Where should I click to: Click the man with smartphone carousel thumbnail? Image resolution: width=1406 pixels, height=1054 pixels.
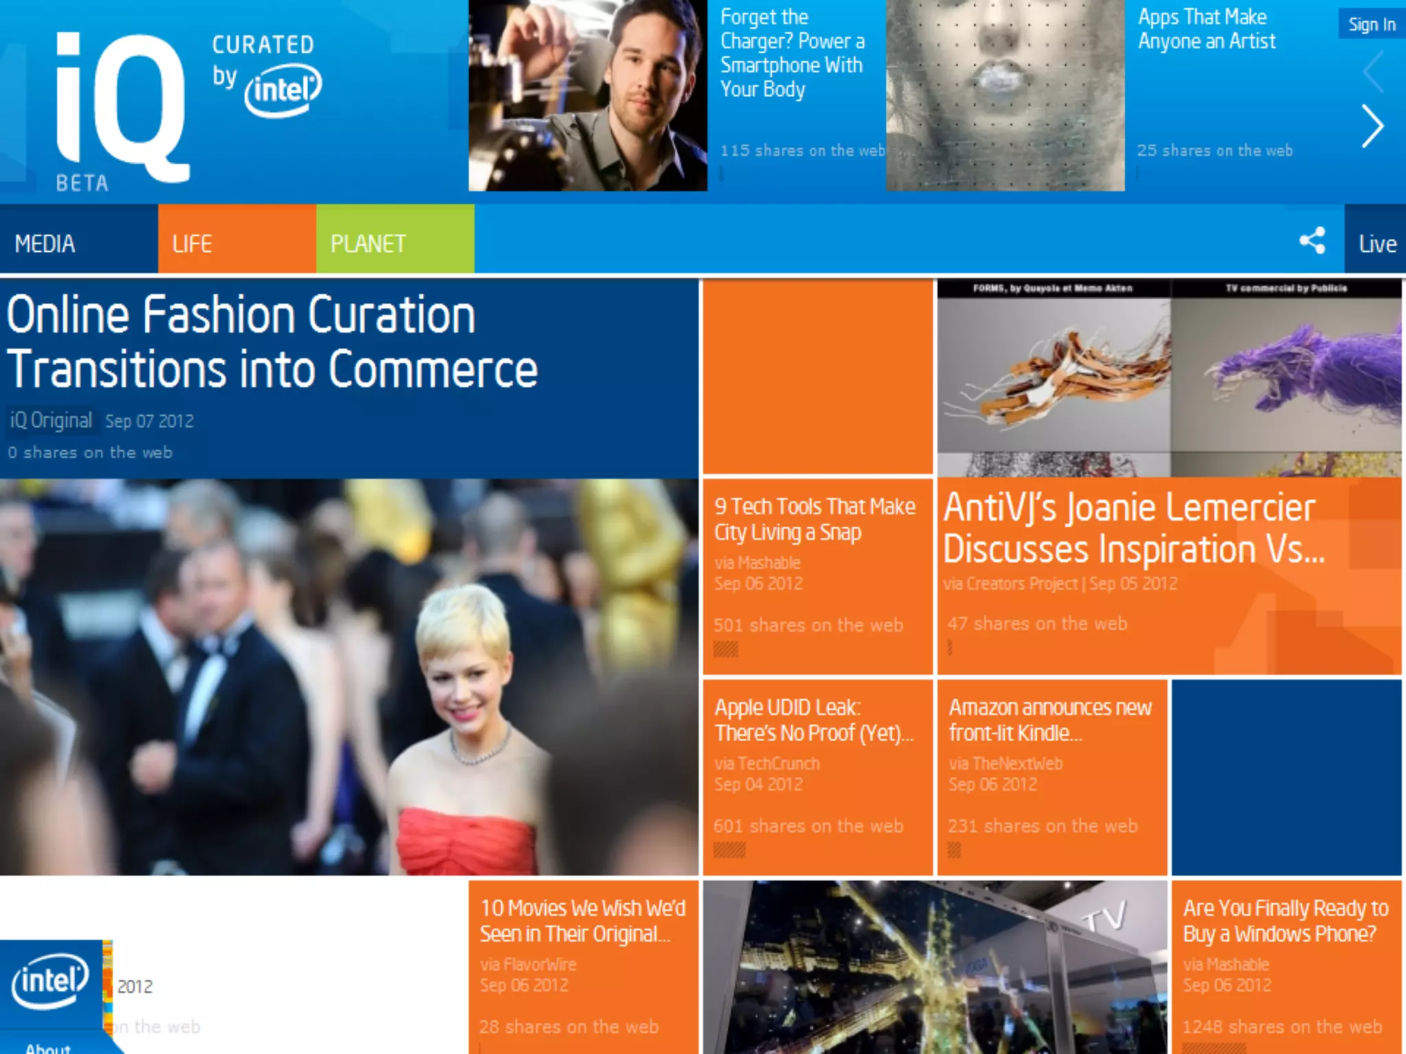[x=588, y=95]
